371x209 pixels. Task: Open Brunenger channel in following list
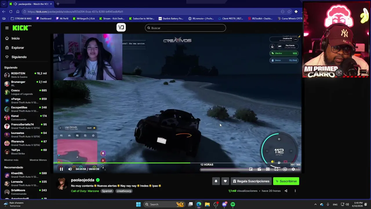[x=26, y=84]
